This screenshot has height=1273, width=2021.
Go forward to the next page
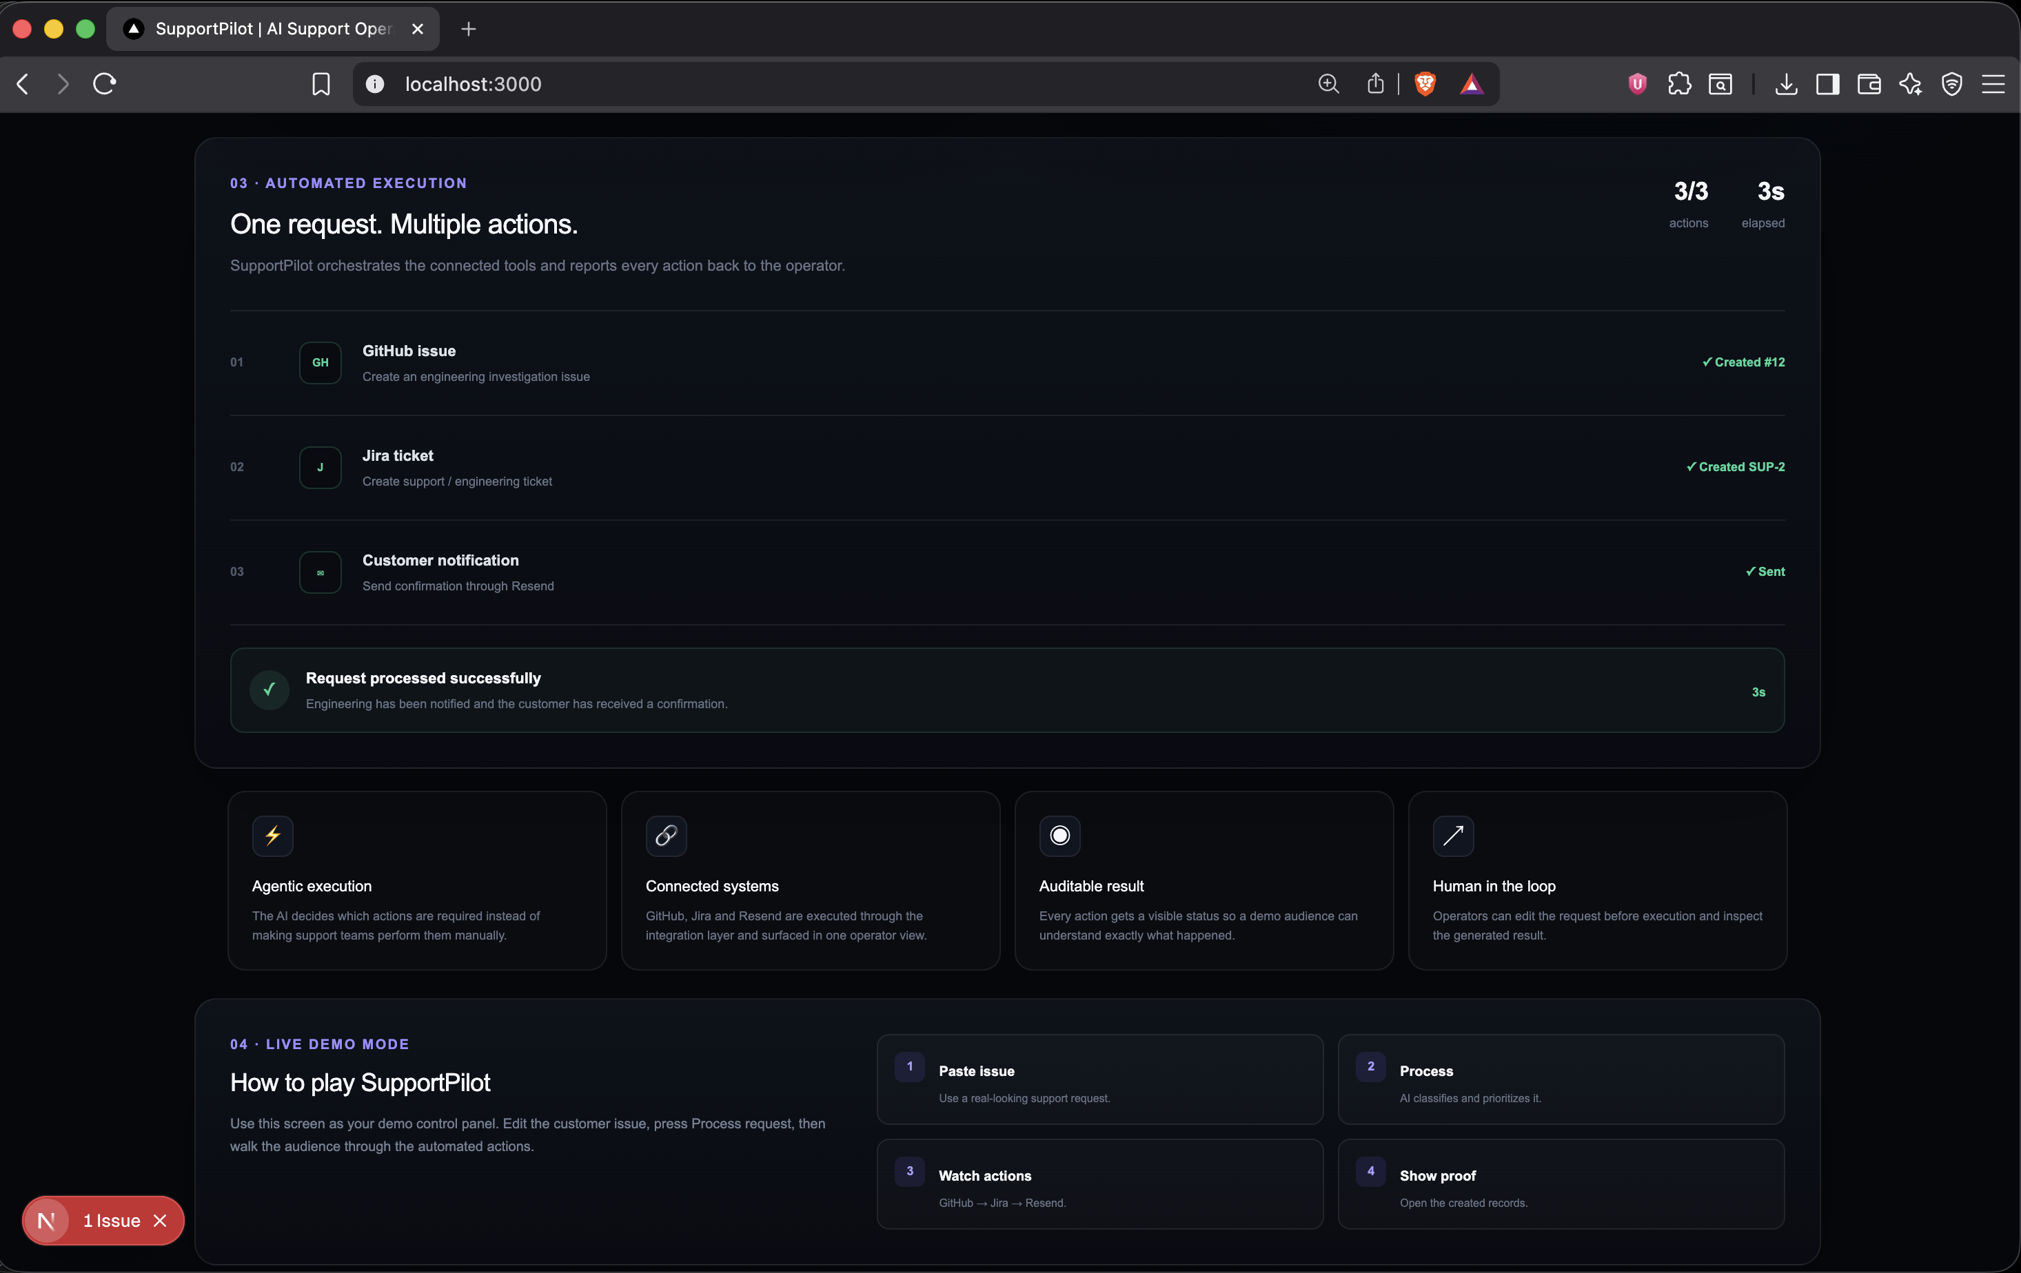pos(63,84)
